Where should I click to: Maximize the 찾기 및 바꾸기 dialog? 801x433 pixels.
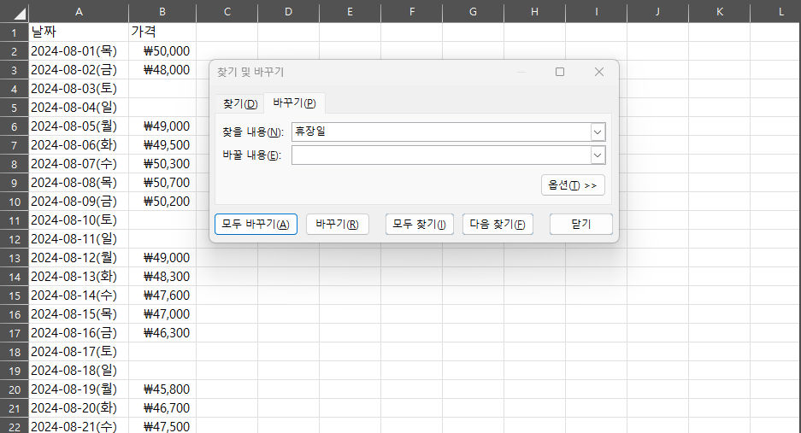(x=560, y=72)
